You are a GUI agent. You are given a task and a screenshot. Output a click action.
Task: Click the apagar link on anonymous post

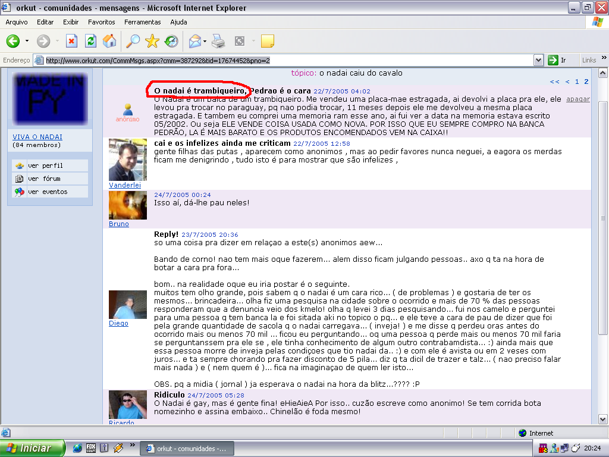(578, 99)
